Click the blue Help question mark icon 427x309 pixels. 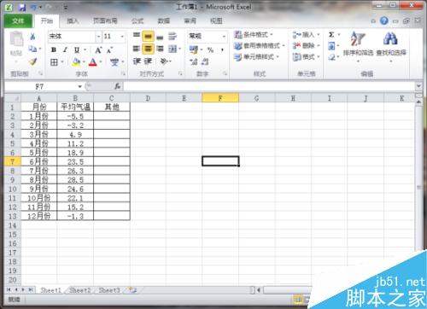384,20
